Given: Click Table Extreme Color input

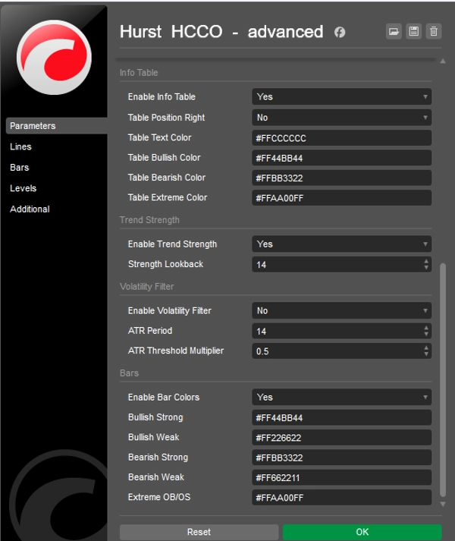Looking at the screenshot, I should pos(341,198).
